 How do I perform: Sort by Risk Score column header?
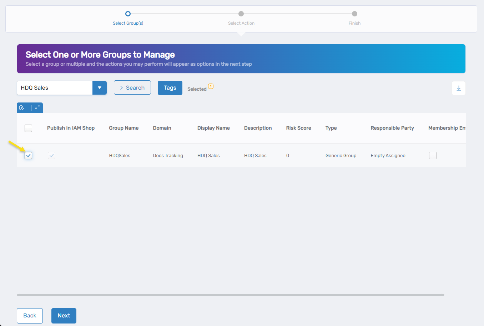pos(298,128)
